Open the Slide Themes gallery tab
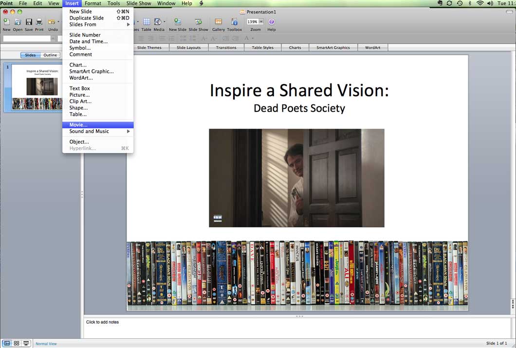This screenshot has height=348, width=516. pyautogui.click(x=149, y=48)
